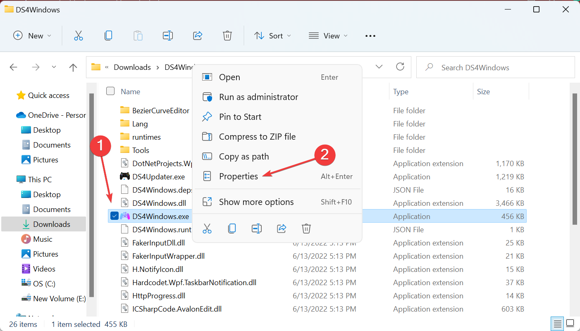Click the navigation pane scrollbar
Image resolution: width=580 pixels, height=331 pixels.
click(x=92, y=194)
